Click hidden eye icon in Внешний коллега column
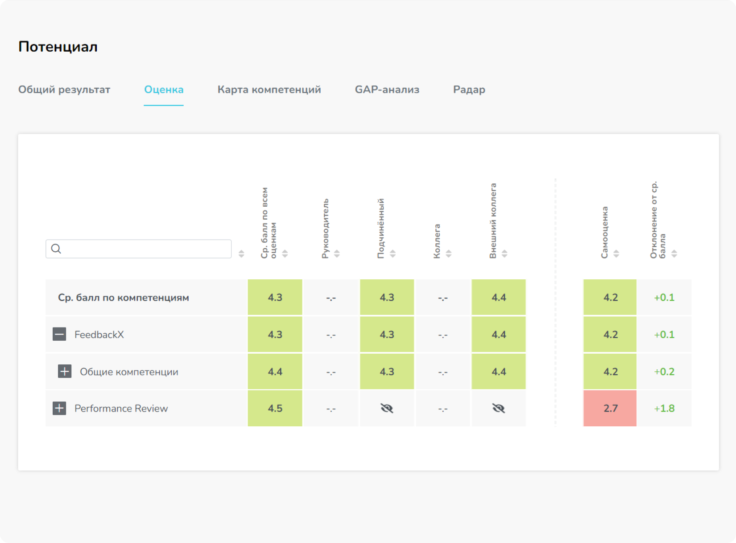 click(x=498, y=408)
